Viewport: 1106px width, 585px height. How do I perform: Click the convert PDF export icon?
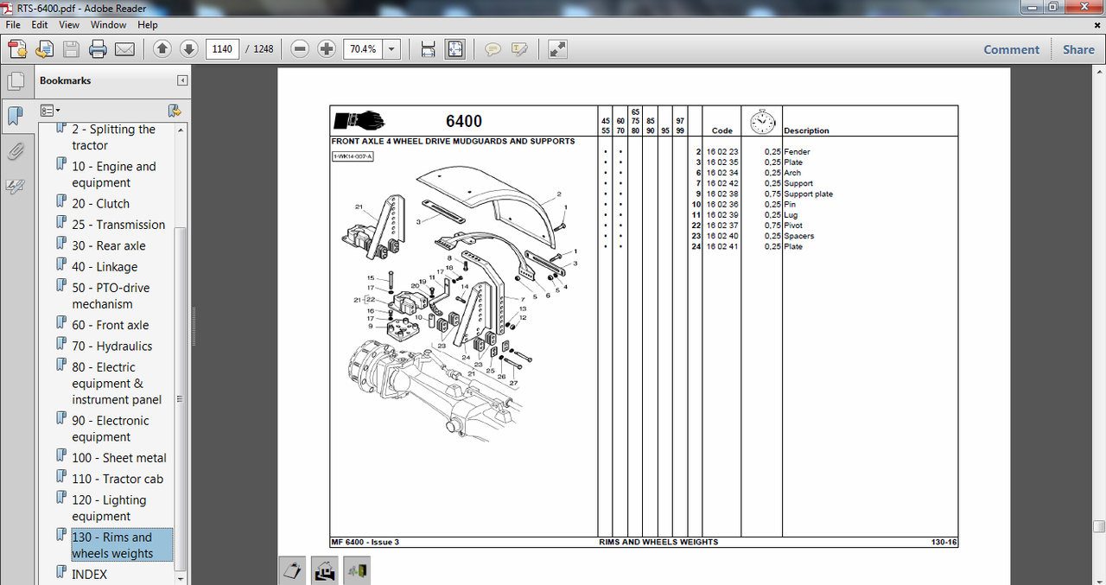pos(43,49)
